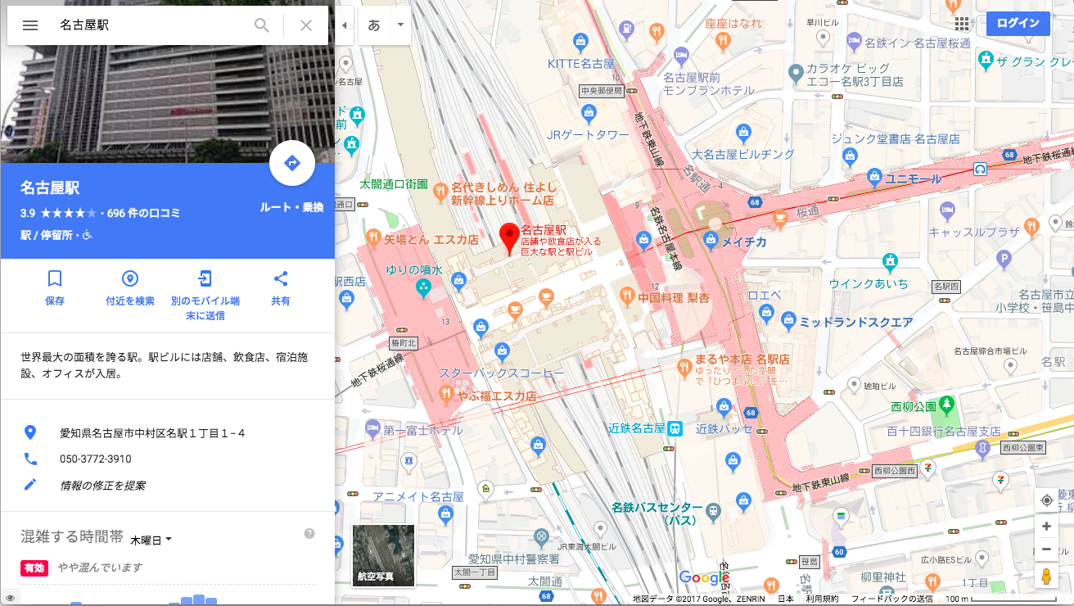Select the キャッスルプラザ map label
The height and width of the screenshot is (606, 1074).
974,233
